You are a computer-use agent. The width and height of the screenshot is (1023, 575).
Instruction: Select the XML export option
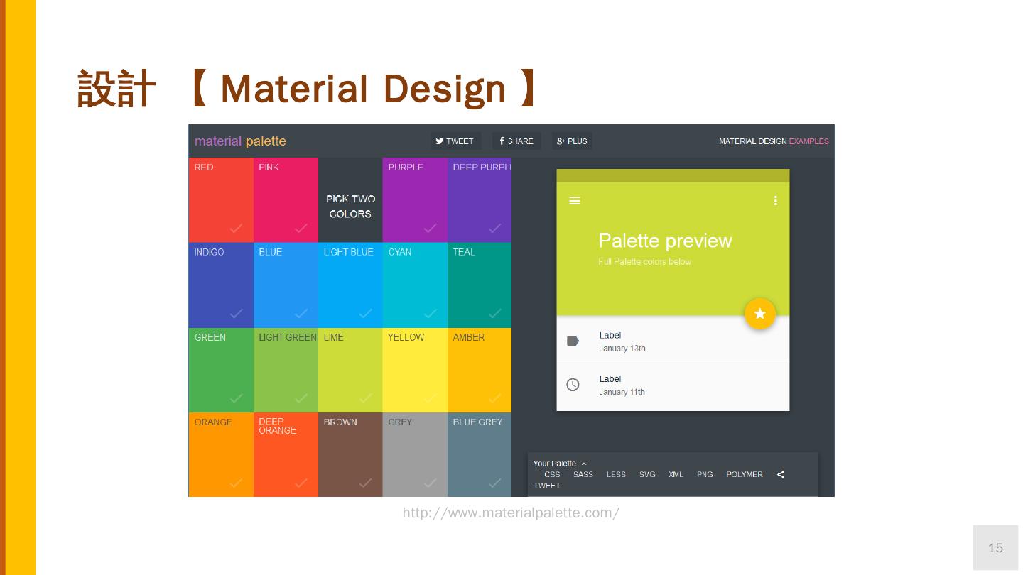click(676, 474)
